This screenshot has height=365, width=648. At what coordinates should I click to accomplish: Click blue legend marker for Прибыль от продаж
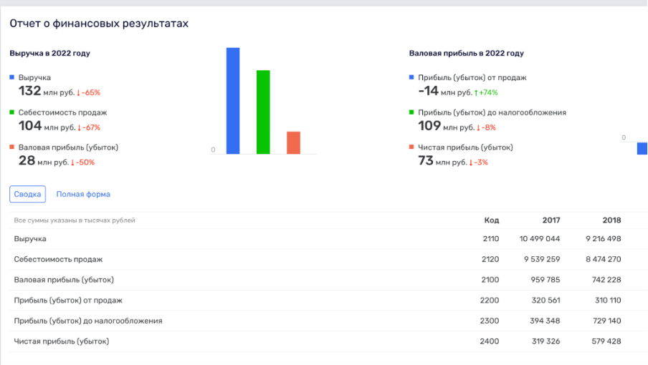(411, 77)
